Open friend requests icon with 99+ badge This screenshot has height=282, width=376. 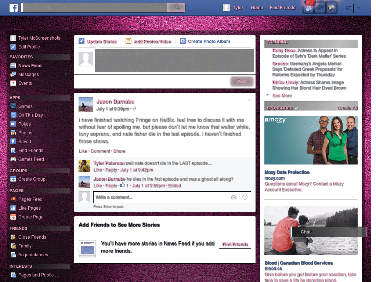tap(309, 7)
